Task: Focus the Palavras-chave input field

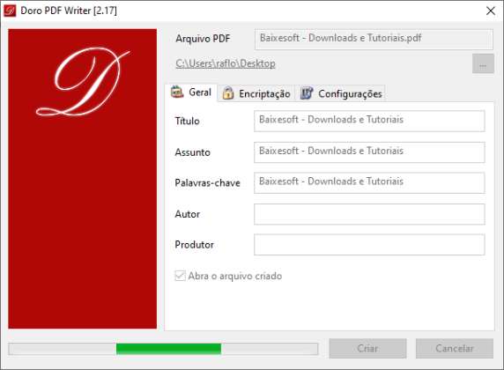Action: pos(369,183)
